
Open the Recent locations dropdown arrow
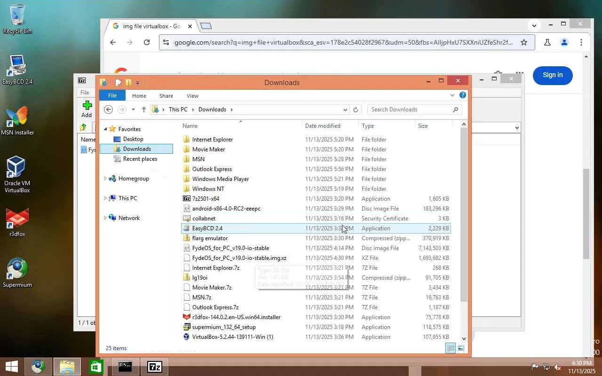(x=133, y=110)
